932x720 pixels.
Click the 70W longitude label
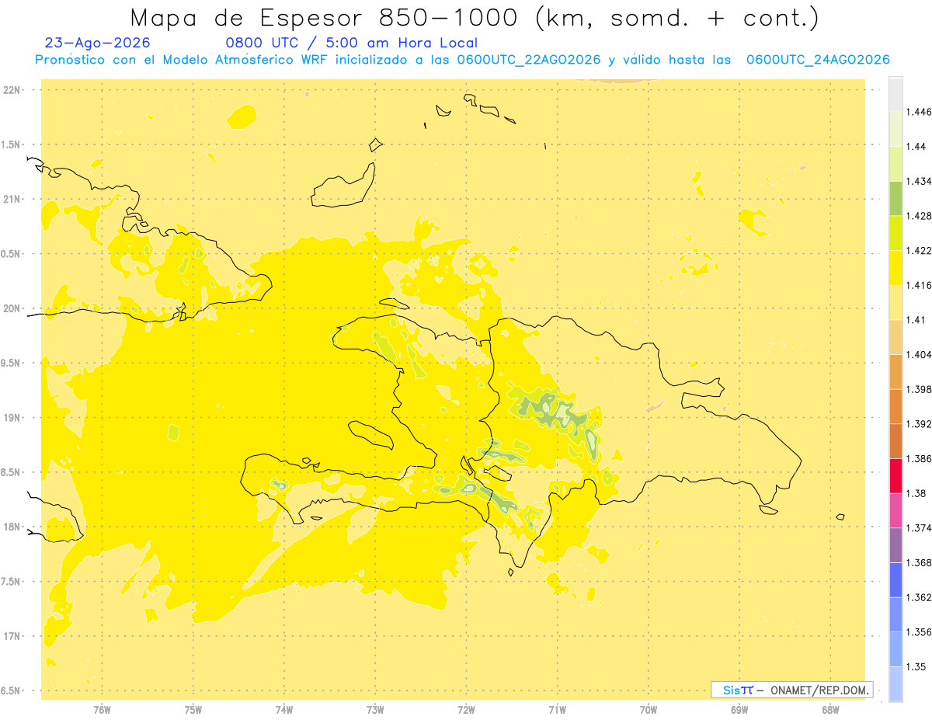click(x=649, y=710)
